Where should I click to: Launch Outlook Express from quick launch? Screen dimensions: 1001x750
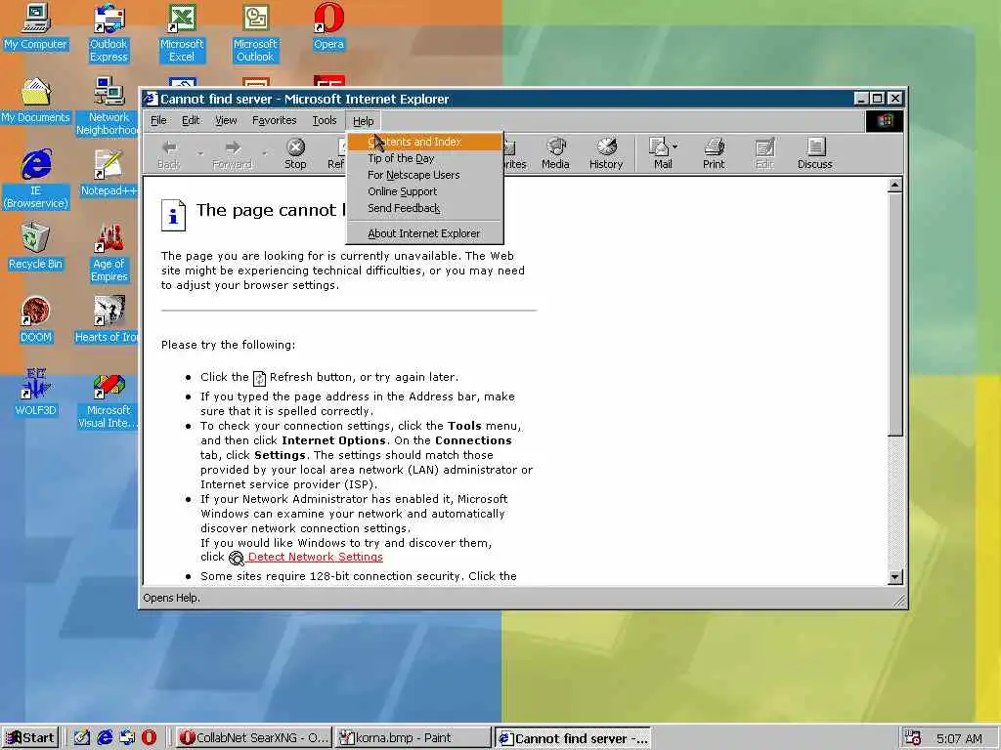click(x=127, y=738)
